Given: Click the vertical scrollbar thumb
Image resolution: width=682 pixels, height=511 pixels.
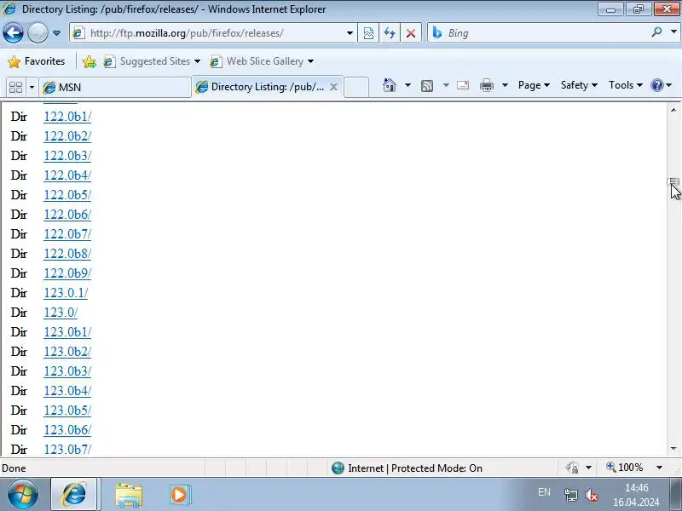Looking at the screenshot, I should [x=673, y=181].
